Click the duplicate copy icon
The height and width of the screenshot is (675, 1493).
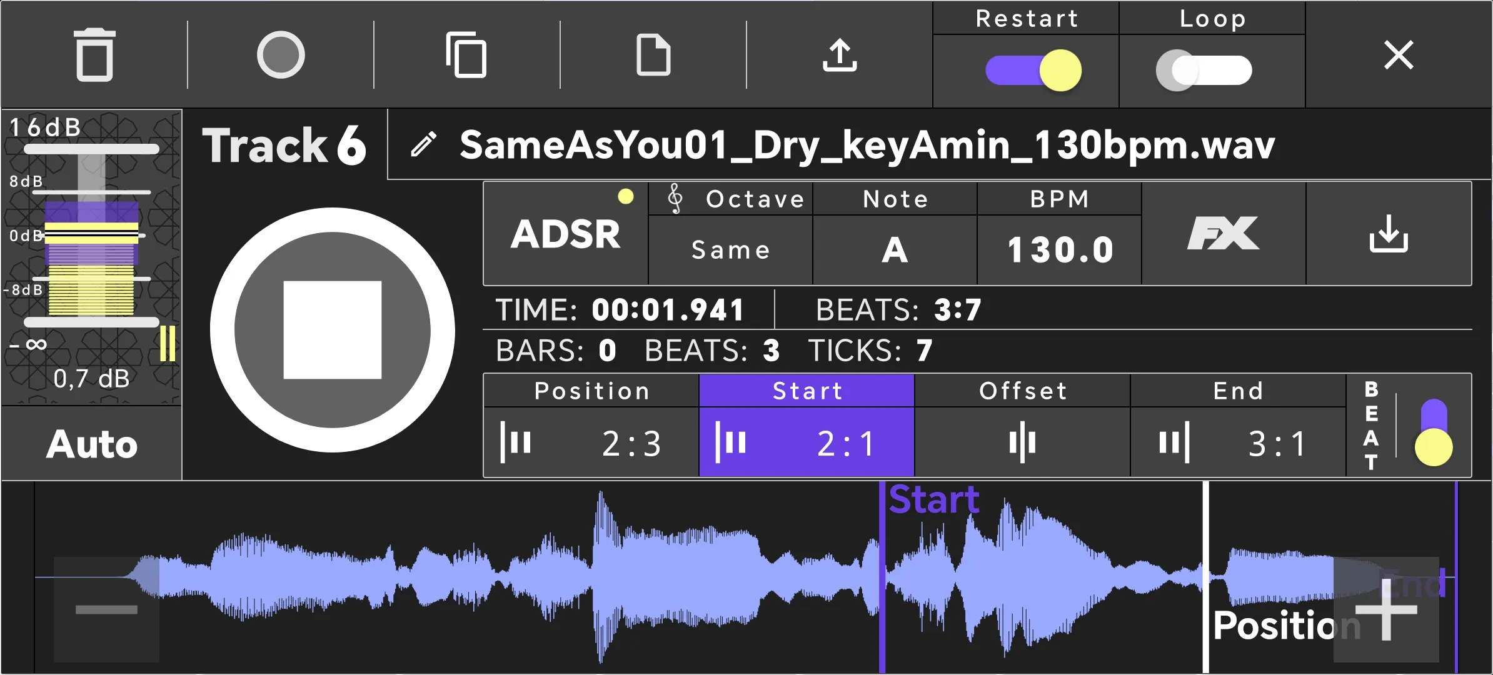pos(466,55)
